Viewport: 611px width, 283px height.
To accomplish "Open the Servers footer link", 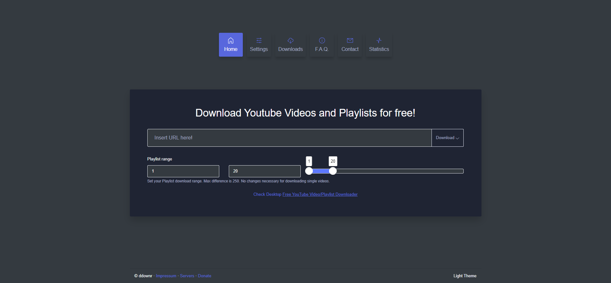I will tap(187, 276).
